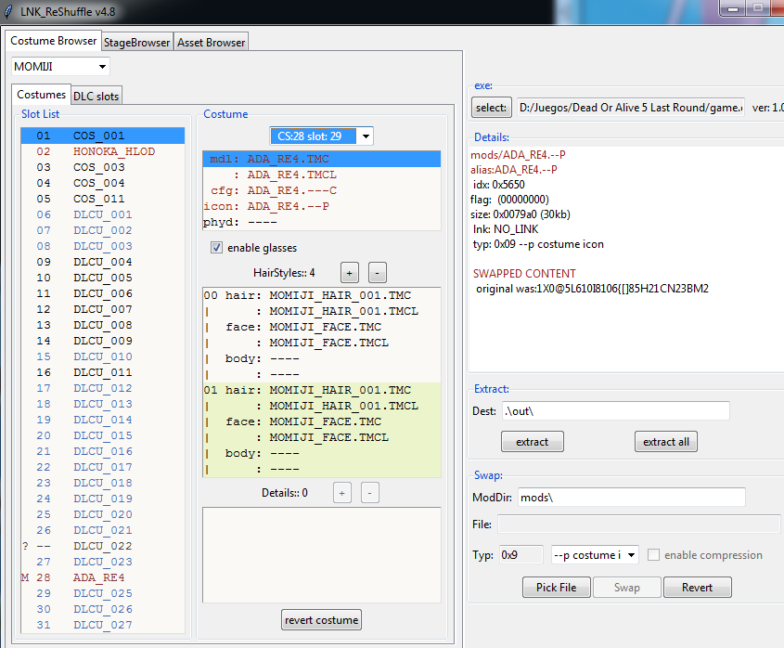Select the Costumes sub-tab

click(x=41, y=95)
